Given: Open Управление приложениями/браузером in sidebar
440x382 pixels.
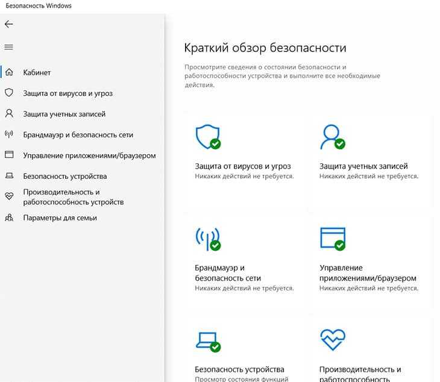Looking at the screenshot, I should [x=89, y=155].
